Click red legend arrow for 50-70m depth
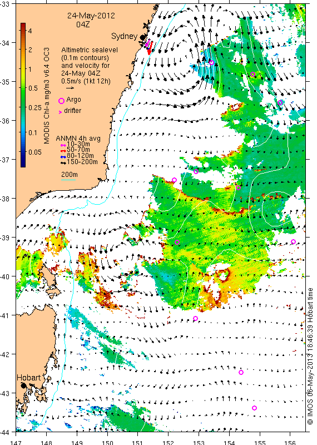 (63, 151)
